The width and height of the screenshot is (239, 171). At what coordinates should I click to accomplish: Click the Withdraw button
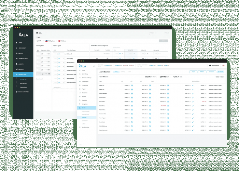pyautogui.click(x=202, y=72)
